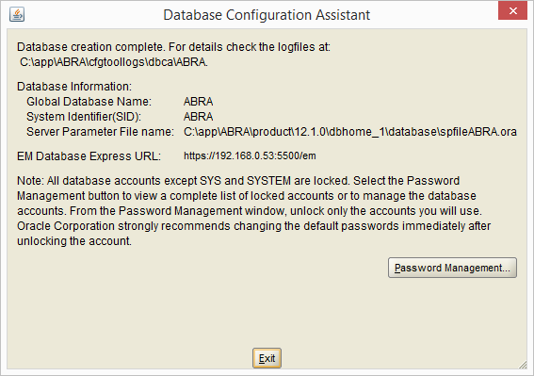This screenshot has width=534, height=376.
Task: Click the Exit button
Action: coord(267,358)
